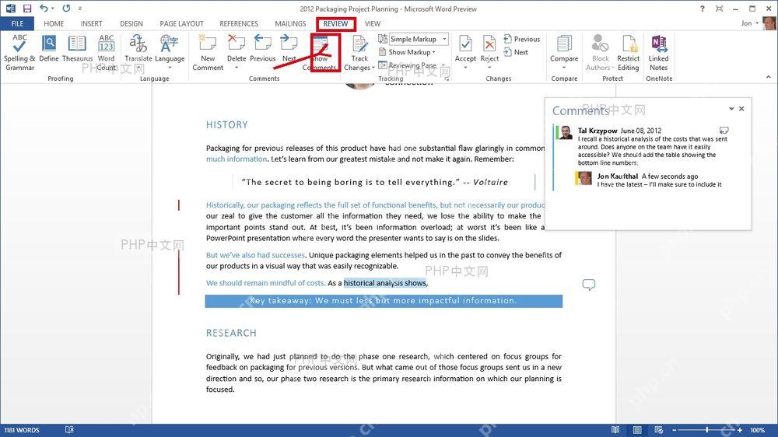Reply to Tal Krzypow's comment

tap(724, 131)
